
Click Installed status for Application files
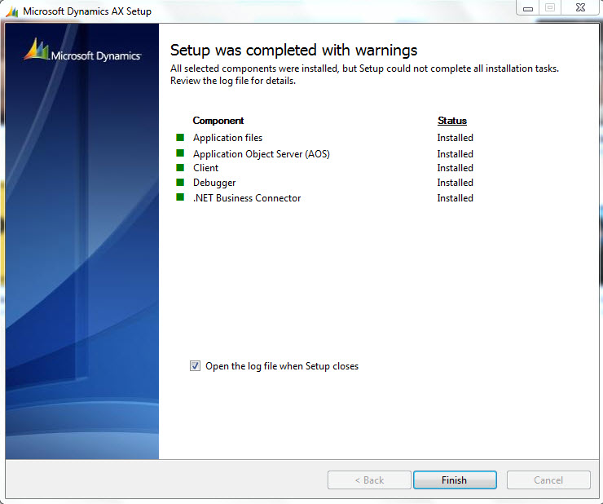[x=455, y=138]
